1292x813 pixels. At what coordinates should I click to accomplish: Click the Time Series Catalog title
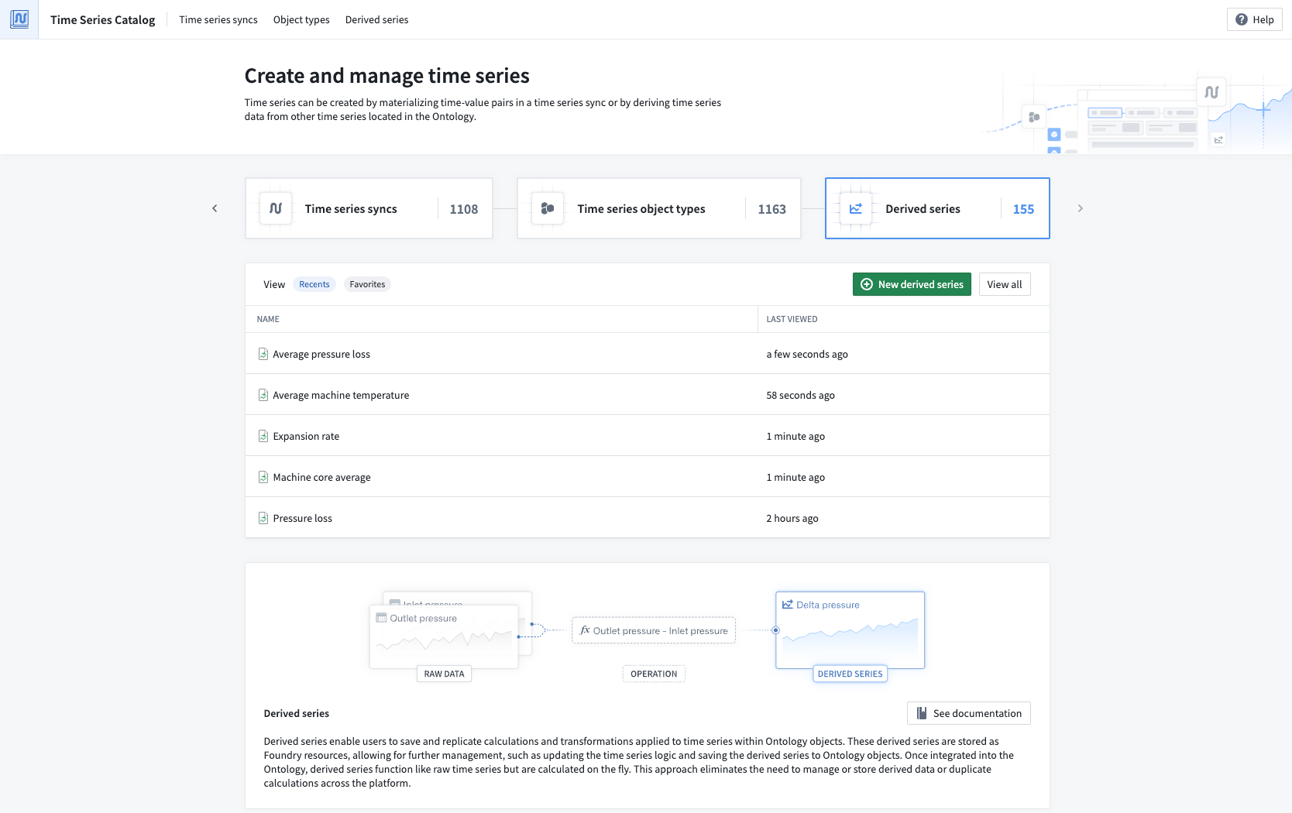(103, 19)
